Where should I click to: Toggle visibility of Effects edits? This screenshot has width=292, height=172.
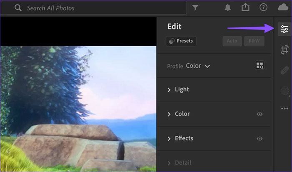tap(259, 138)
